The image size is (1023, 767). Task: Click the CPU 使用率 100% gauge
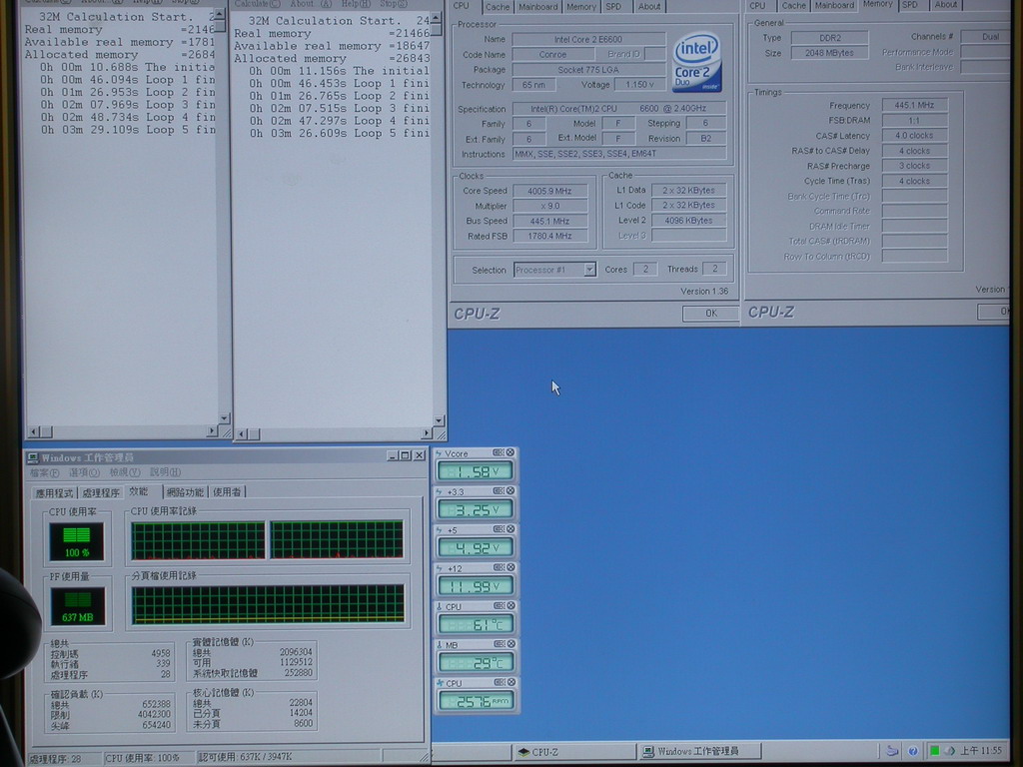[76, 541]
